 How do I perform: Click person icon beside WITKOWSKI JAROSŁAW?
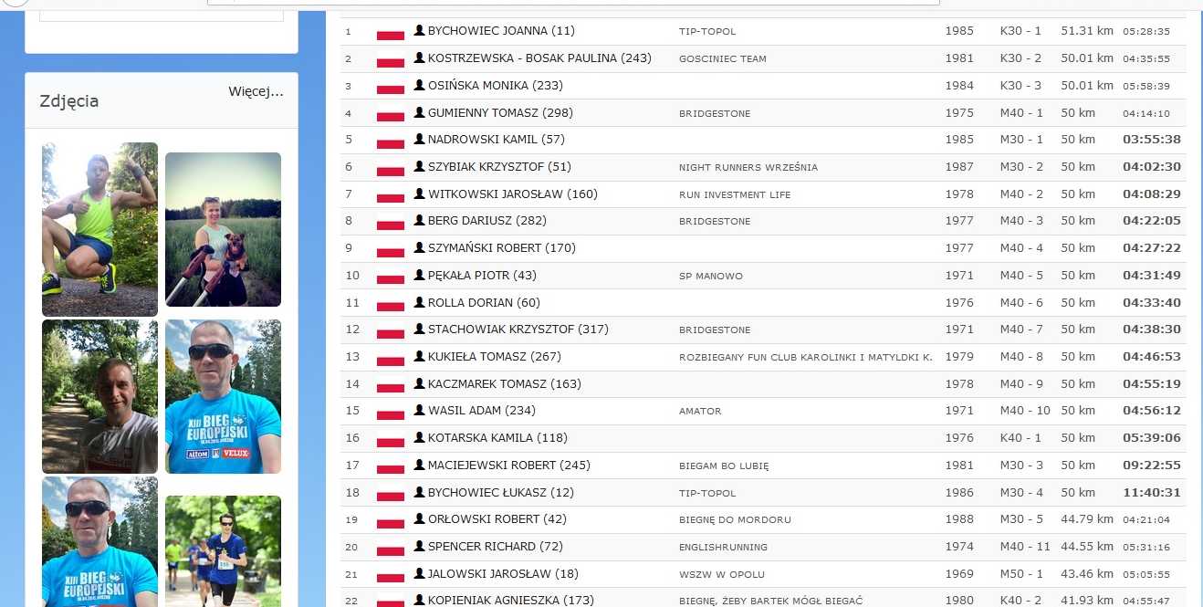[x=419, y=194]
